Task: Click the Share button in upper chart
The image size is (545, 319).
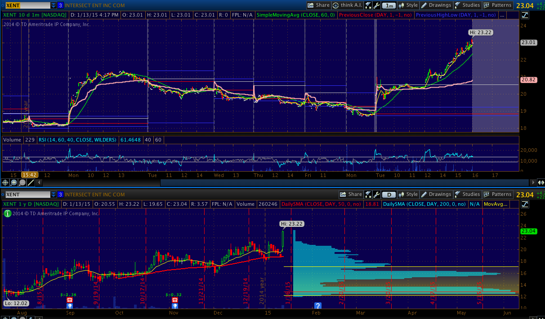Action: (x=319, y=5)
